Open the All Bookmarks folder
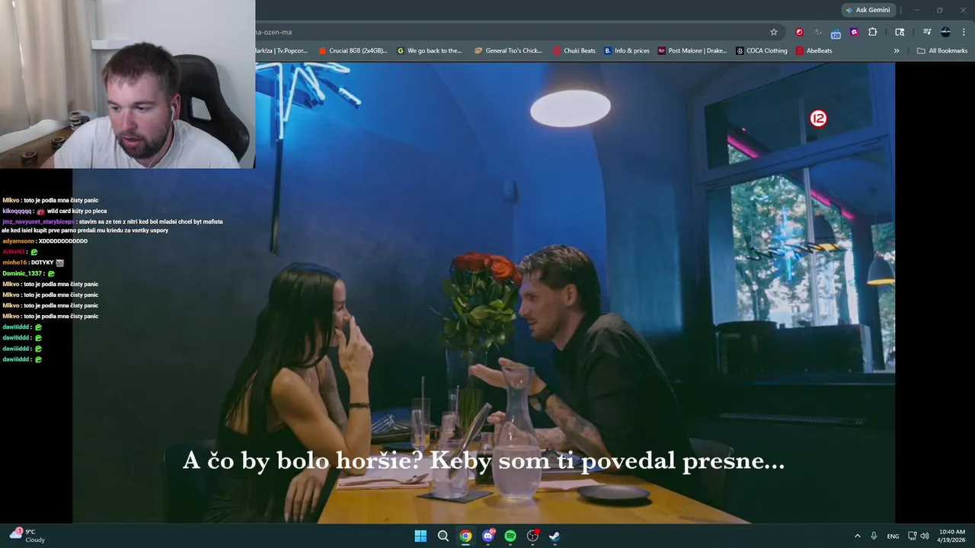Viewport: 975px width, 548px height. [x=942, y=51]
